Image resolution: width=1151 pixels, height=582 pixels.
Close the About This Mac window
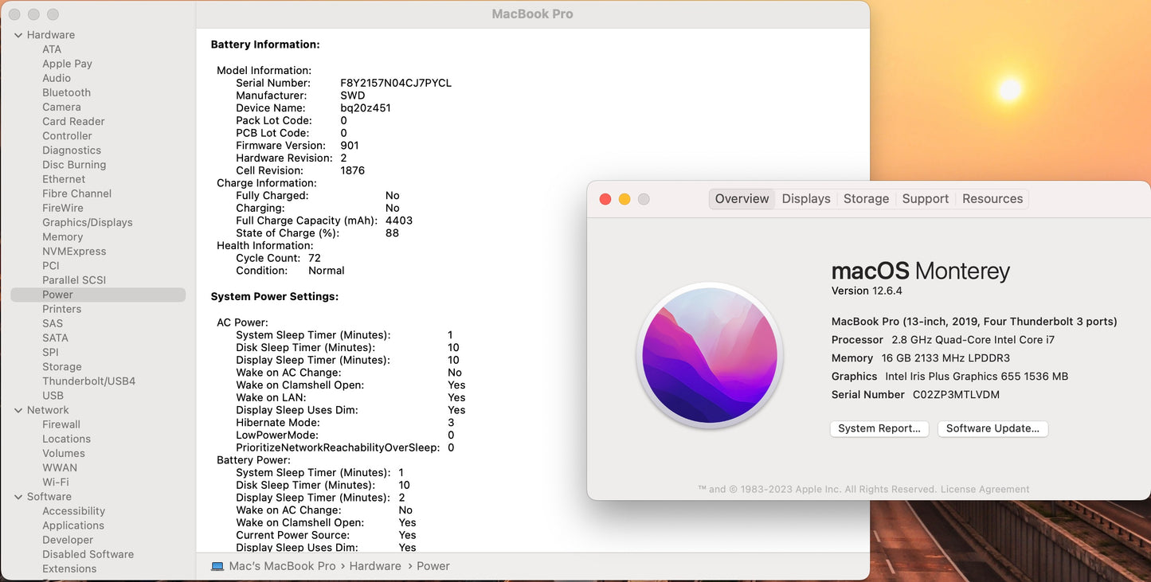click(x=605, y=199)
